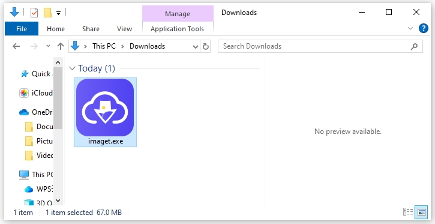Click the 'No preview available.' message
This screenshot has height=224, width=435.
point(348,132)
